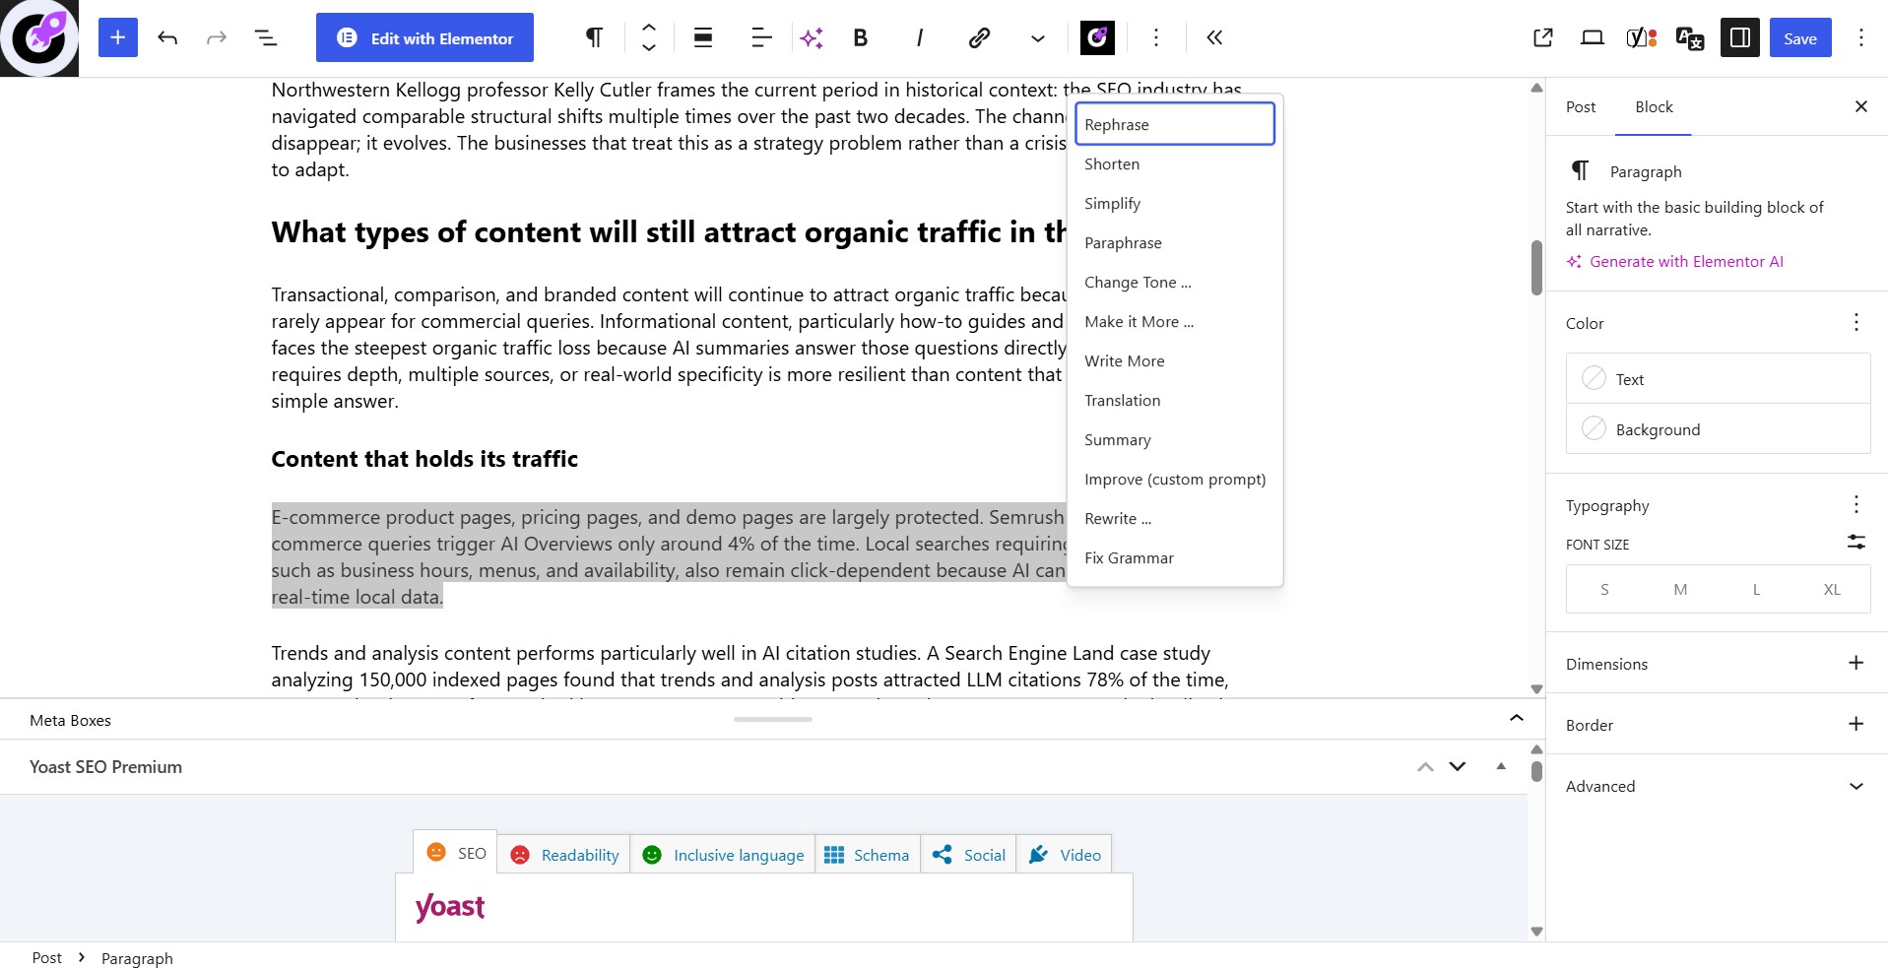This screenshot has height=970, width=1888.
Task: Choose Rephrase from the AI menu
Action: (x=1175, y=124)
